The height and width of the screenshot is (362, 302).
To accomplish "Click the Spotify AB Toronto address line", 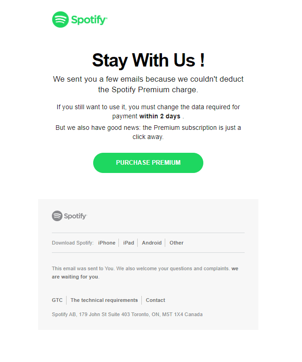I will point(127,314).
